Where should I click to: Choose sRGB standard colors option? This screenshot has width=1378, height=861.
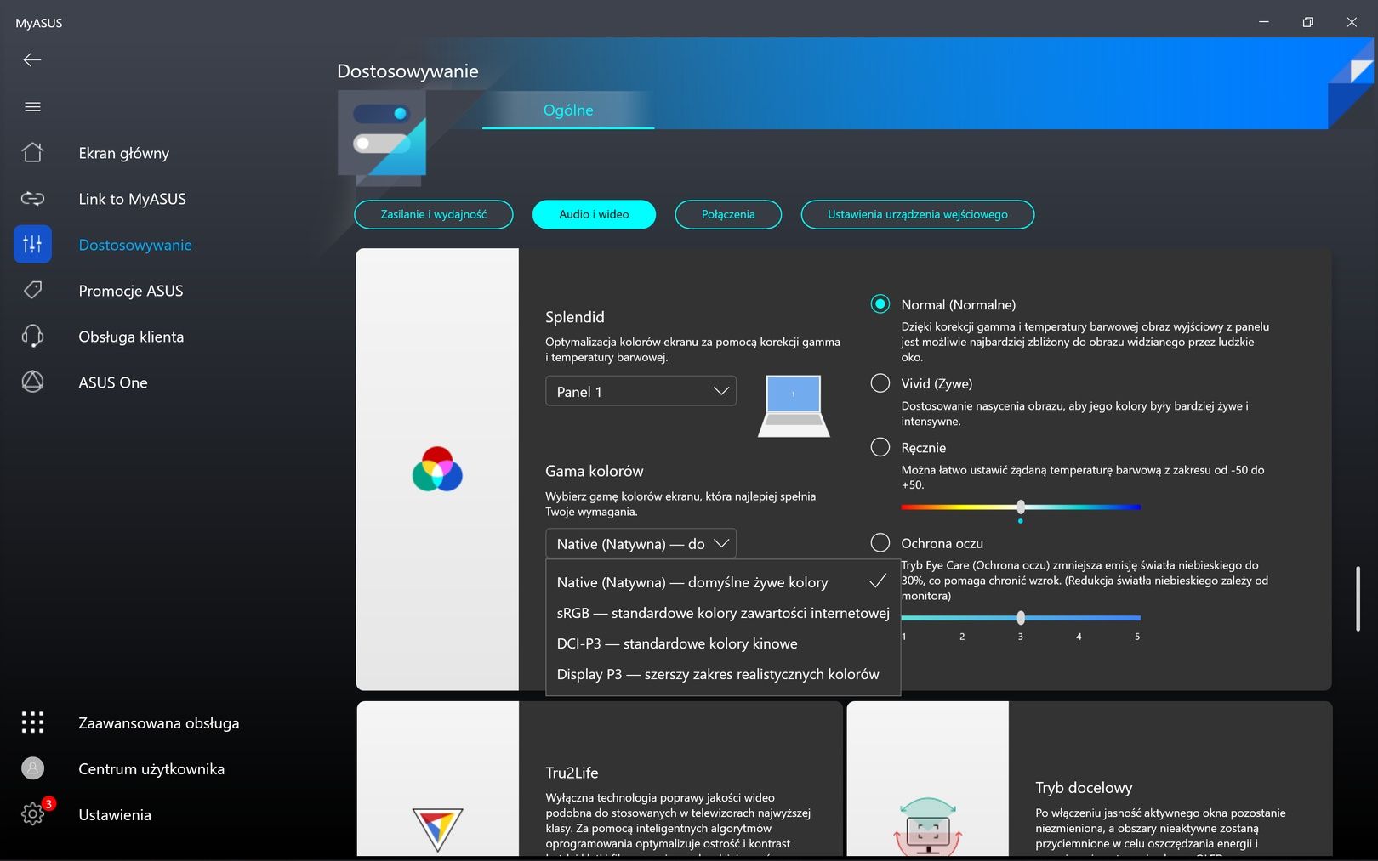click(x=723, y=613)
